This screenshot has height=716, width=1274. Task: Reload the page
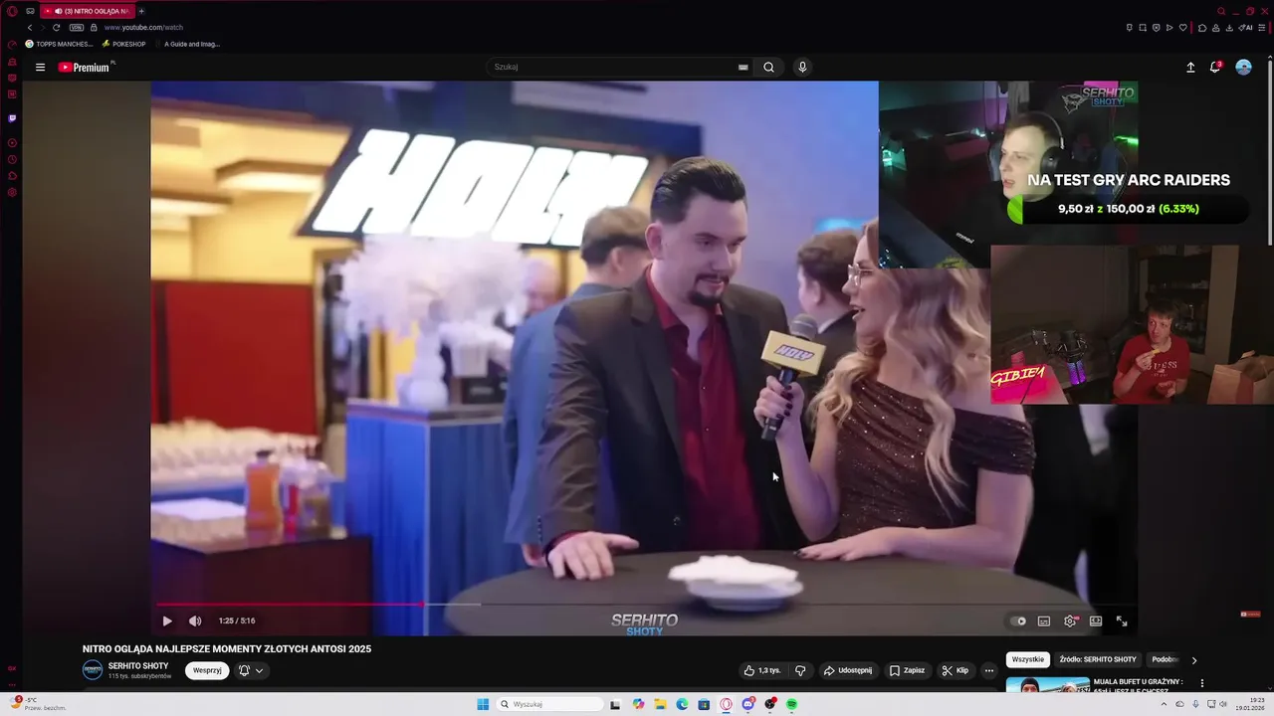pos(56,27)
